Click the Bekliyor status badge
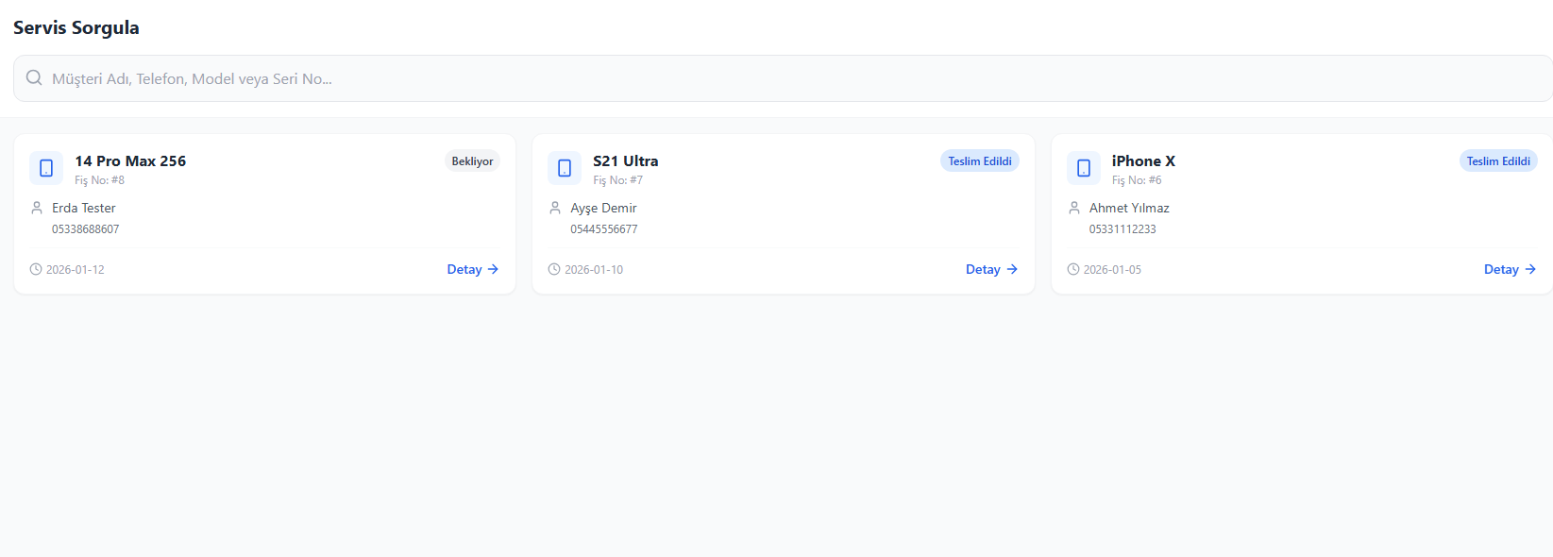Image resolution: width=1553 pixels, height=557 pixels. (472, 161)
